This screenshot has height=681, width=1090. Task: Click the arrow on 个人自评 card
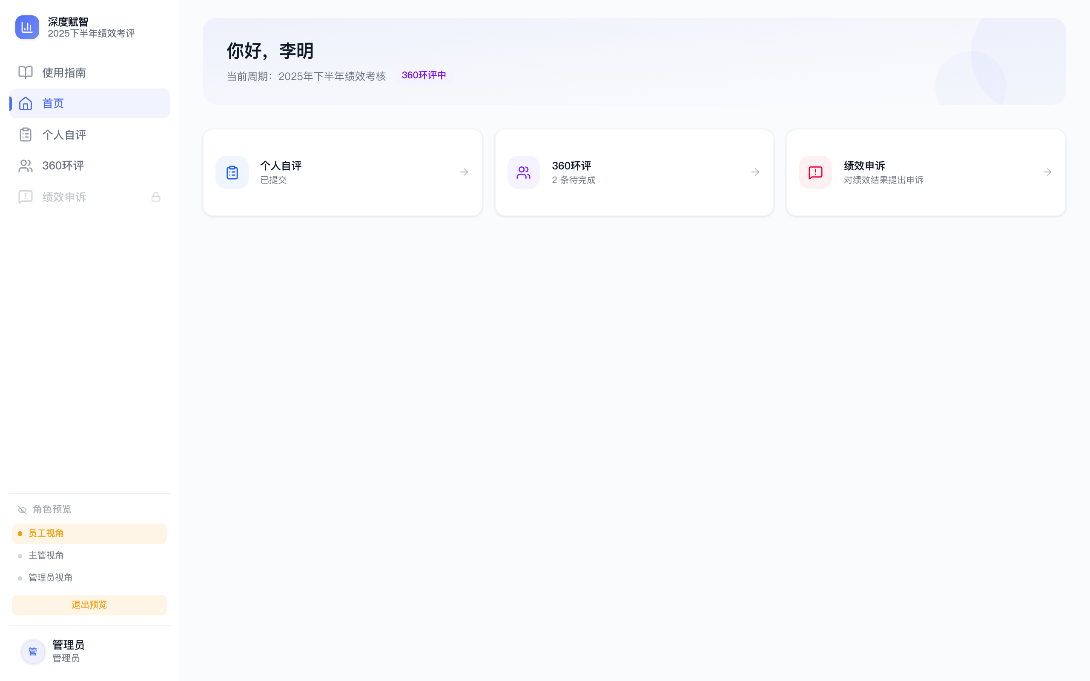pyautogui.click(x=464, y=172)
